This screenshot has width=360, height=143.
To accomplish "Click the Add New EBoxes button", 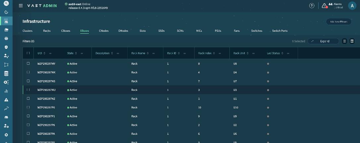I will (x=339, y=22).
